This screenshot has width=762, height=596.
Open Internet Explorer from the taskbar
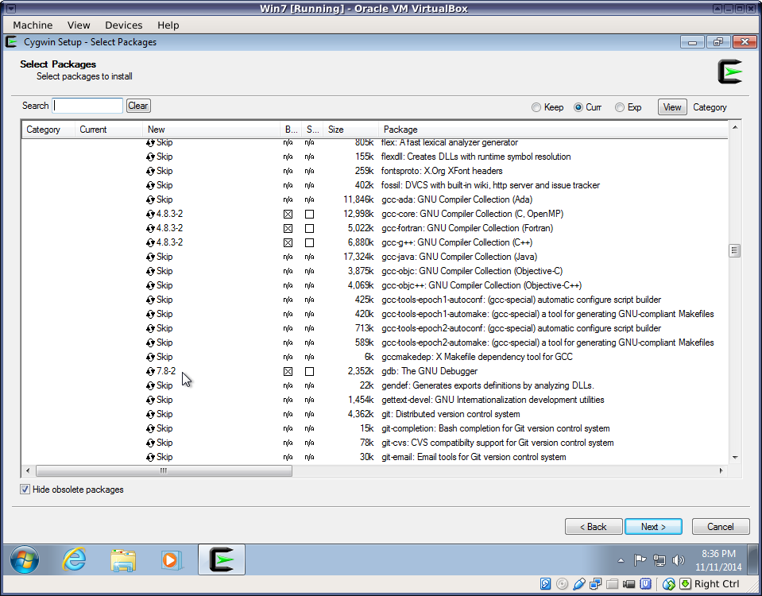click(x=74, y=559)
